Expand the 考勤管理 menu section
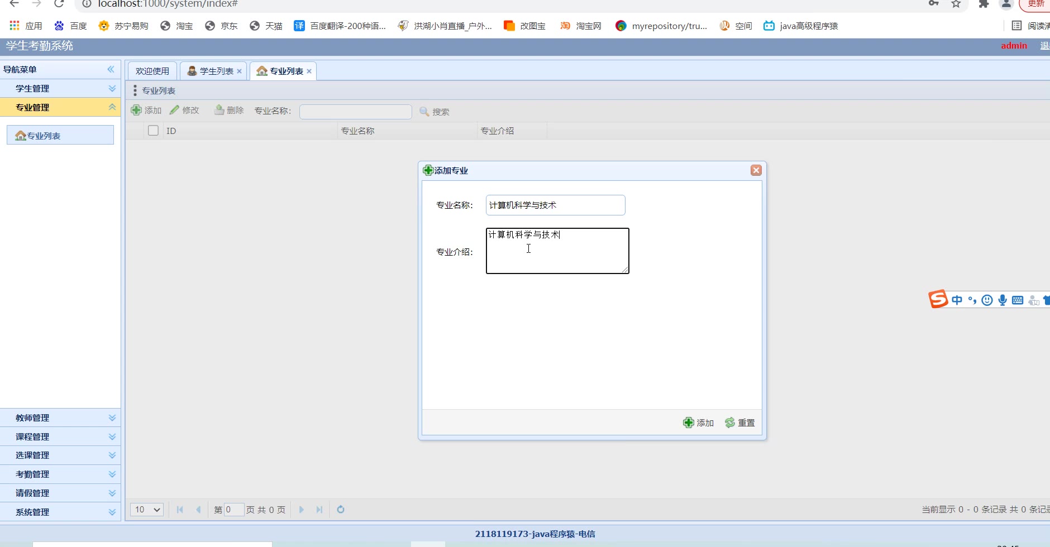The height and width of the screenshot is (547, 1050). click(x=60, y=474)
